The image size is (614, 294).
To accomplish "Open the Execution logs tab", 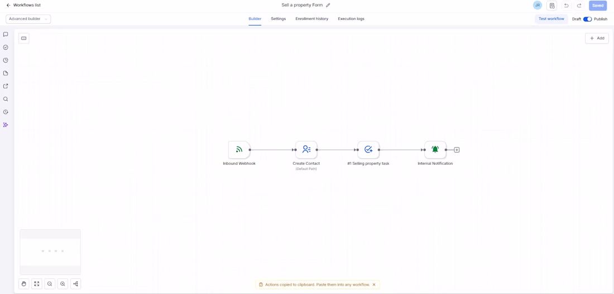I will (351, 19).
